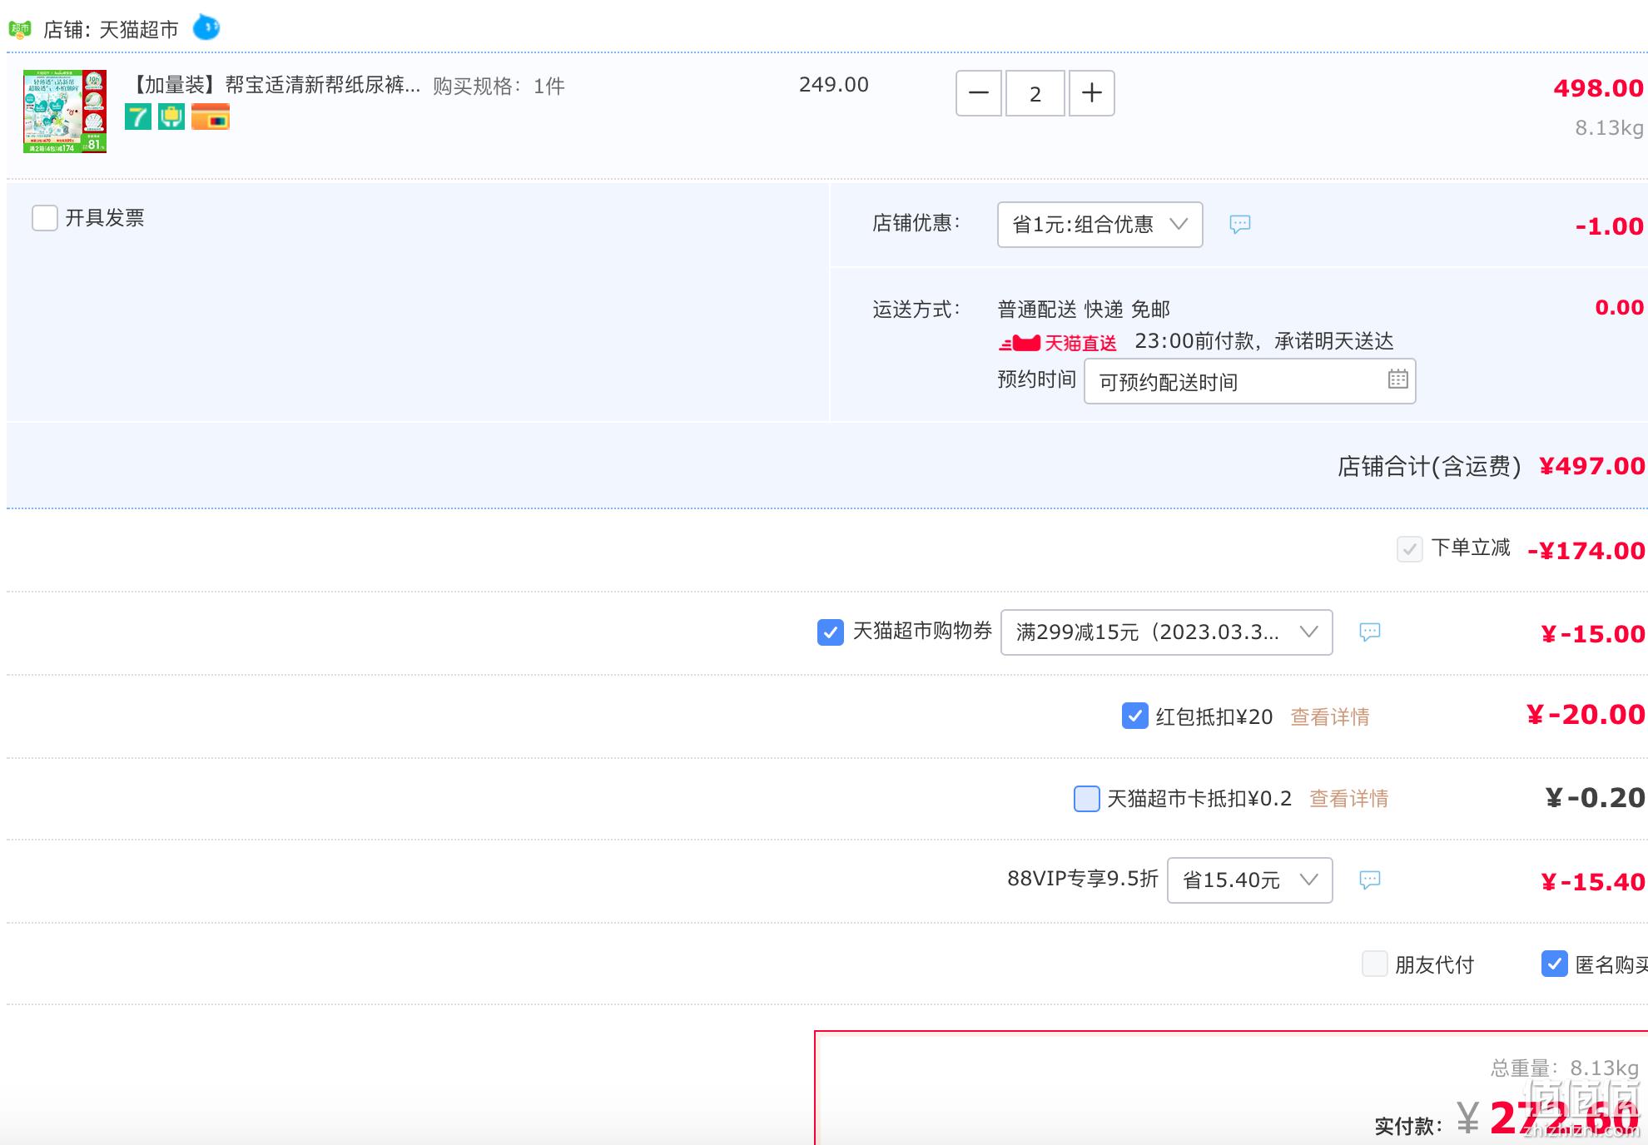Screen dimensions: 1648x1145
Task: Uncheck the 天猫超市购物券 checkbox
Action: [831, 632]
